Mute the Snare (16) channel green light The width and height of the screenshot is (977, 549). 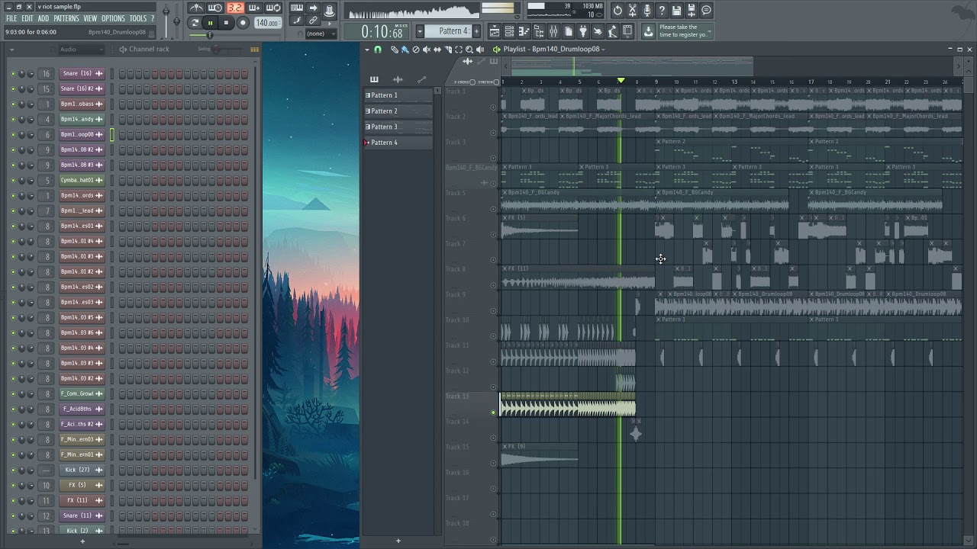(13, 73)
